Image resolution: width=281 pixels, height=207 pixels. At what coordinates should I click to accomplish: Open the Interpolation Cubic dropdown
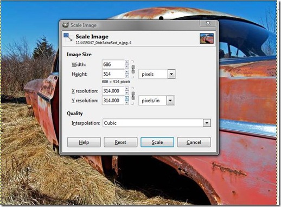coord(157,123)
